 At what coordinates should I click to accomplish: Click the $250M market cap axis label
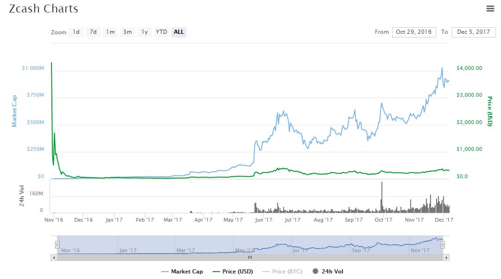point(36,149)
